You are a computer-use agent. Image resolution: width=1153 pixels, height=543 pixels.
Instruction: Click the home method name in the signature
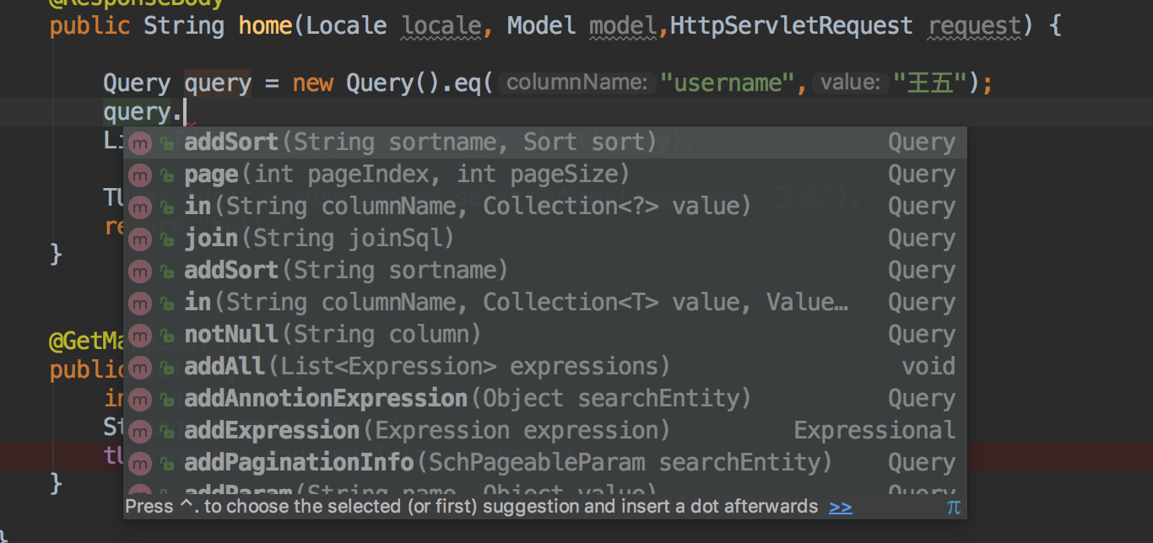click(266, 26)
